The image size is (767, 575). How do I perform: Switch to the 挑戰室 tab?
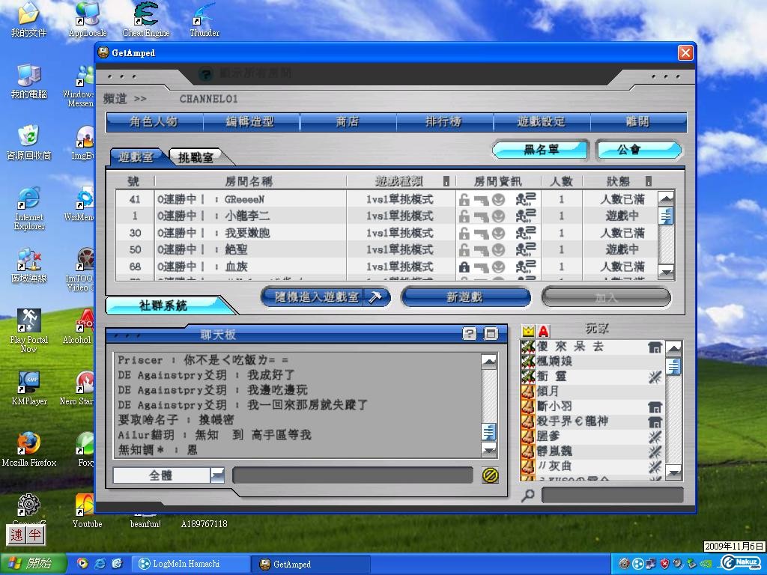tap(196, 157)
